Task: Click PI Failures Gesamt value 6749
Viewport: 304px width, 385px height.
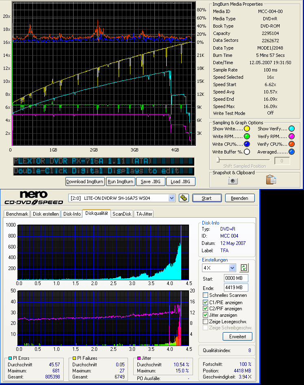Action: pyautogui.click(x=119, y=376)
